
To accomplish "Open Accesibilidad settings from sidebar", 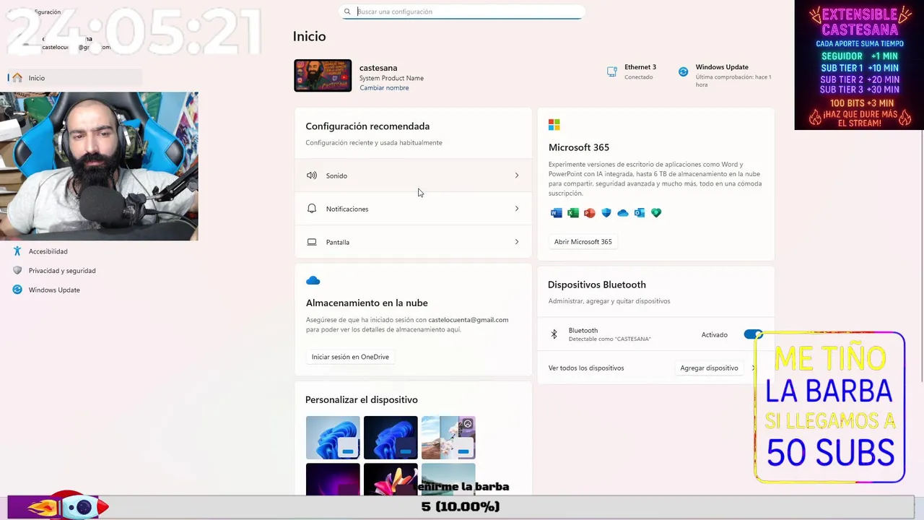I will coord(48,251).
